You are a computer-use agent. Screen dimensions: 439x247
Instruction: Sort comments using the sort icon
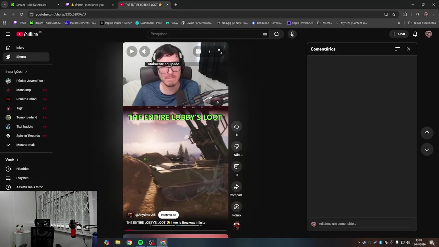(398, 49)
